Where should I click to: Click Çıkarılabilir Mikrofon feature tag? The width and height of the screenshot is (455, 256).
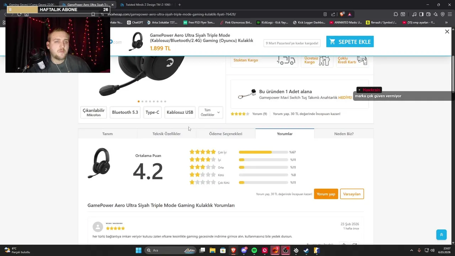tap(93, 112)
